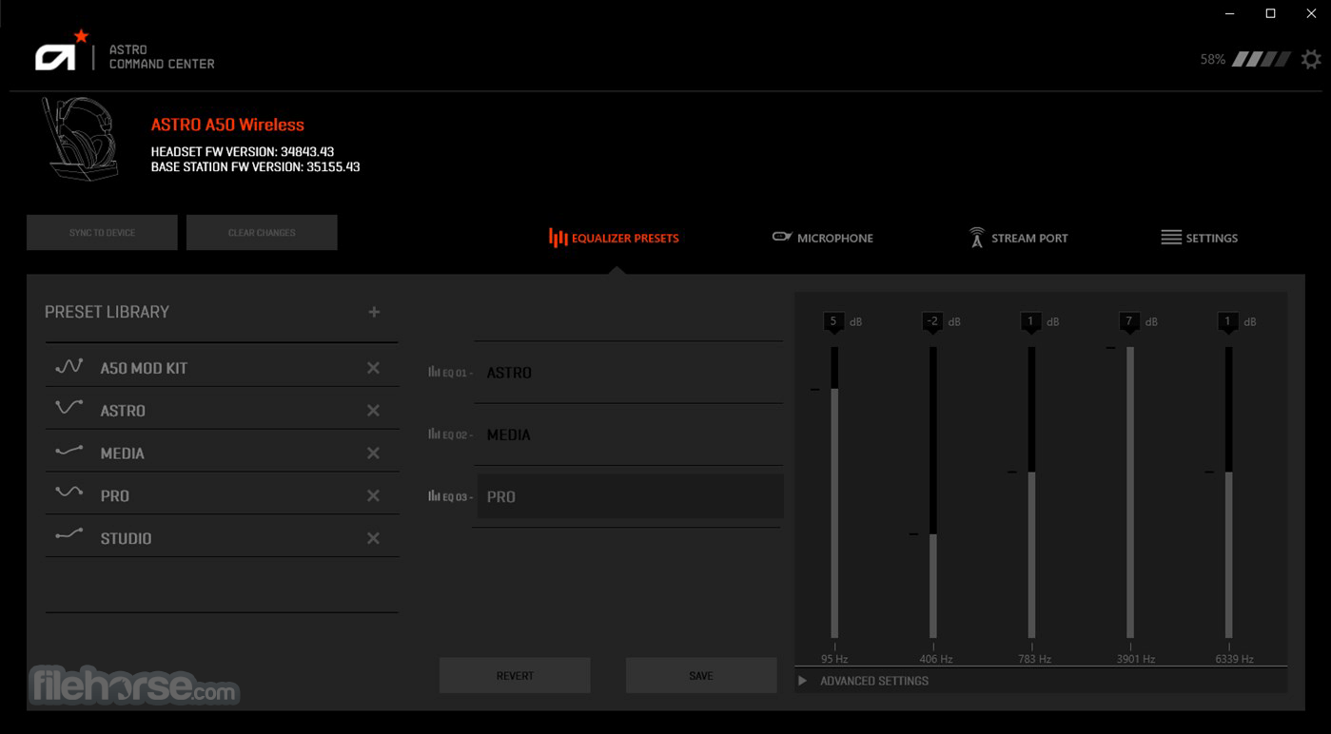Click the MEDIA preset curve icon
The image size is (1331, 734).
pos(69,451)
